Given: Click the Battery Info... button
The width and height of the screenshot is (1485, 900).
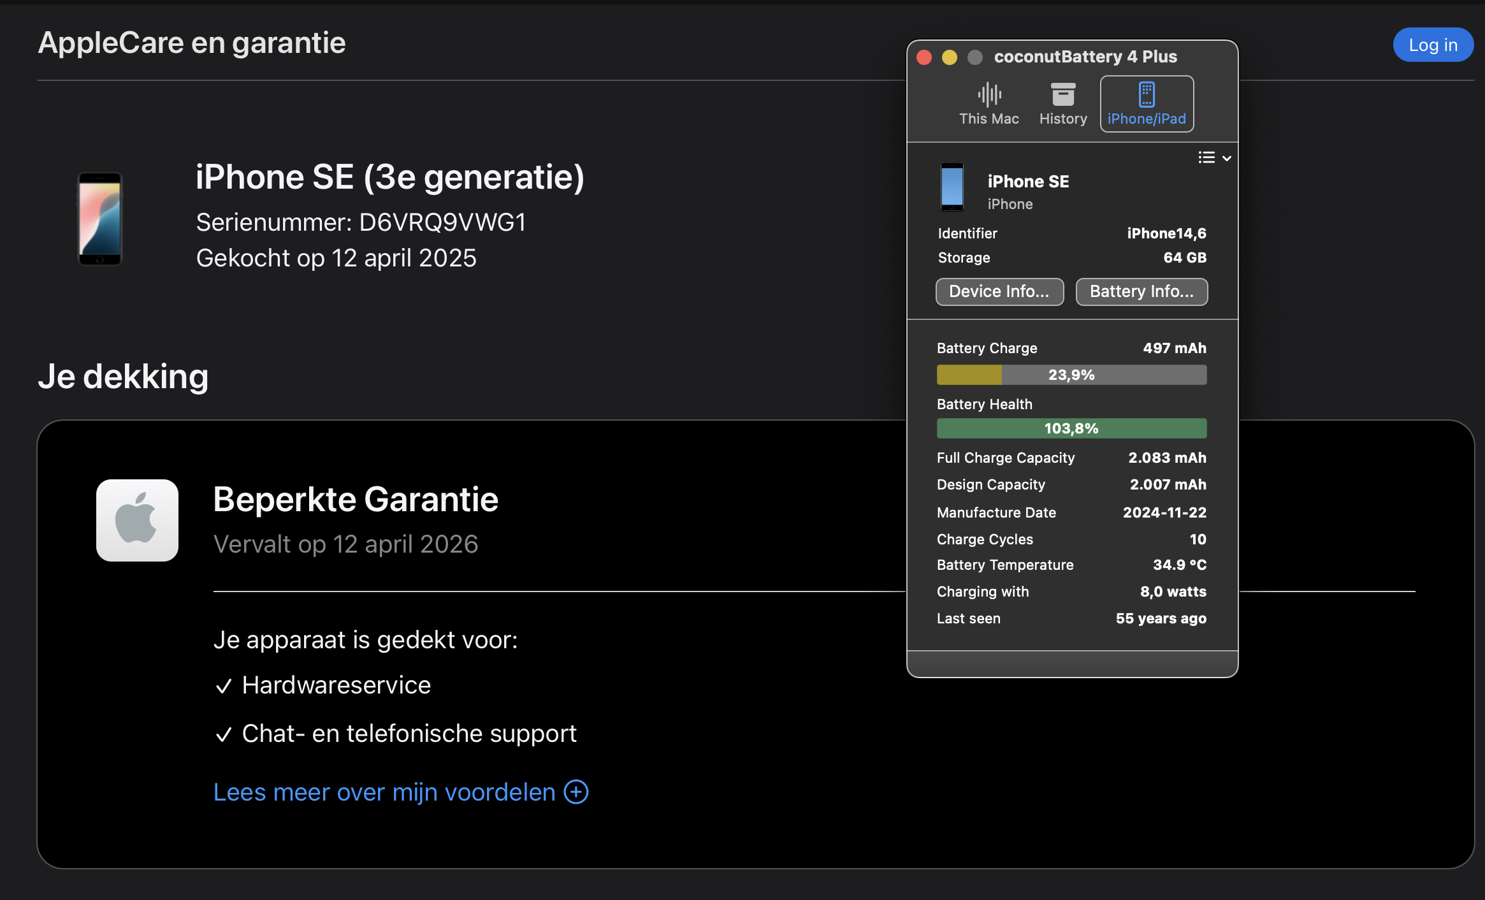Looking at the screenshot, I should click(1141, 291).
